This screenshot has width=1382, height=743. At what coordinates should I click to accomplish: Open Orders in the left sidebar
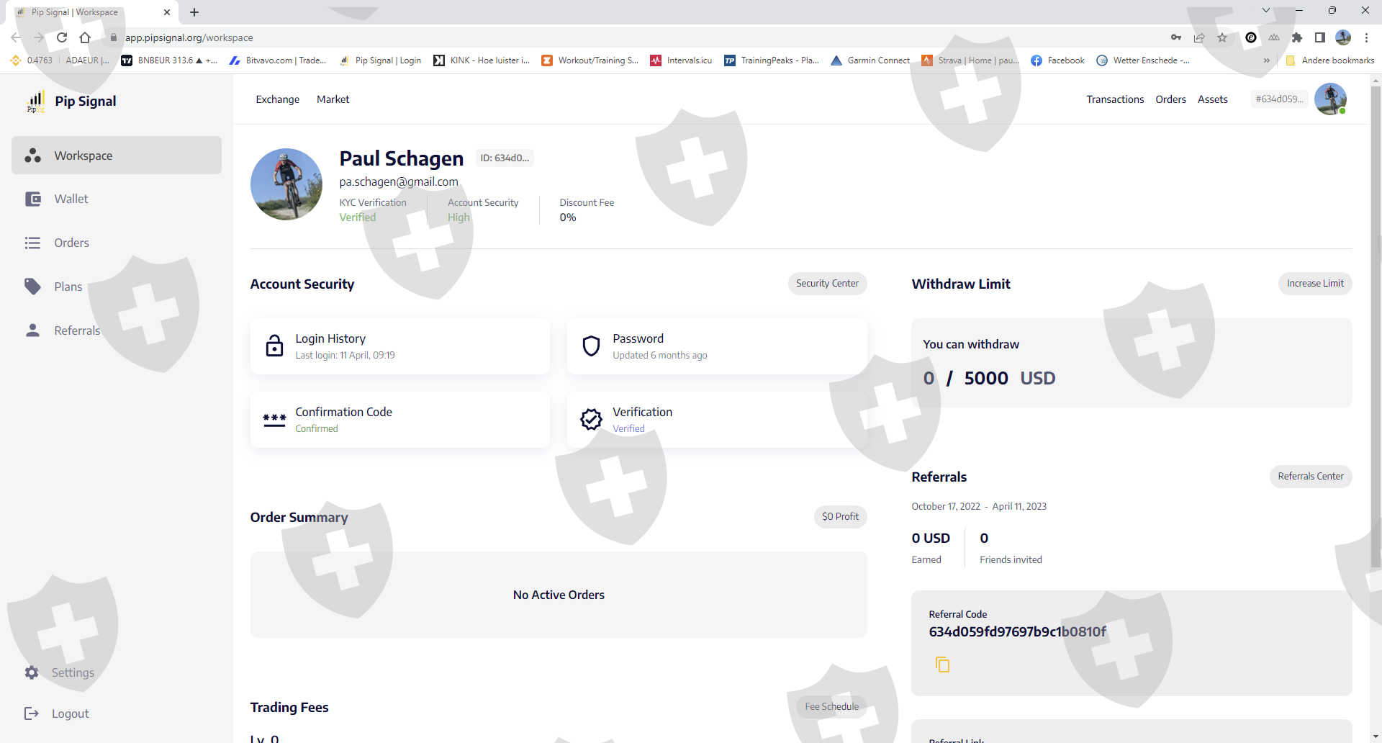pos(71,243)
